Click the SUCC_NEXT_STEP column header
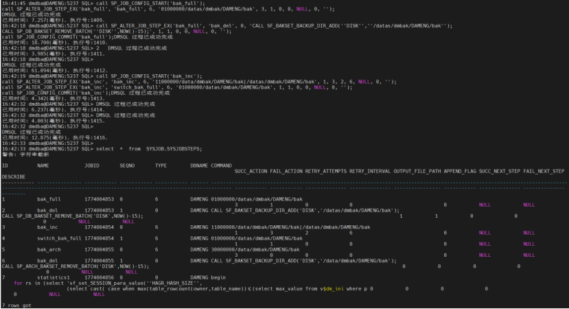 click(x=499, y=171)
